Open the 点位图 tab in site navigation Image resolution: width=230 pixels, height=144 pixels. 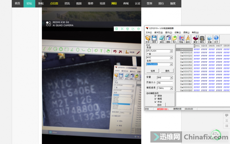54,3
